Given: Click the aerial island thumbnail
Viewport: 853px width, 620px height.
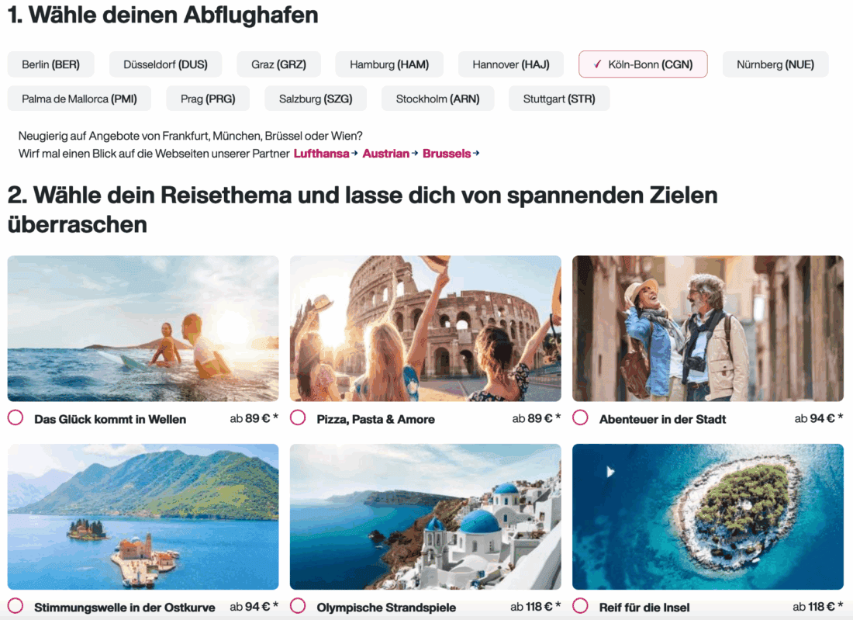Looking at the screenshot, I should (708, 517).
